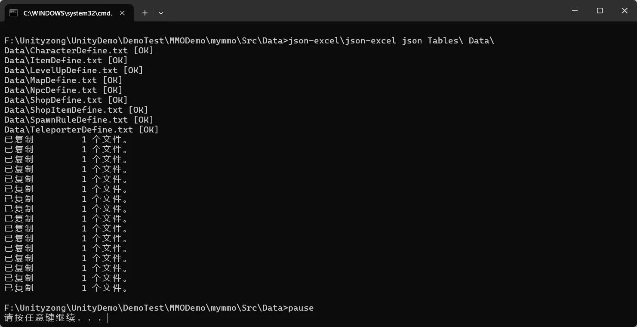Click the pause command prompt line
This screenshot has width=637, height=327.
coord(159,308)
